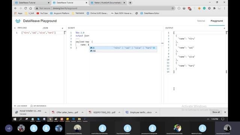This screenshot has width=240, height=135.
Task: Open the Best JSON Viewer bookmark
Action: pos(121,13)
